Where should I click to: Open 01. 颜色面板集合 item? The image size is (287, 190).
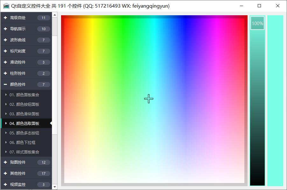point(24,95)
